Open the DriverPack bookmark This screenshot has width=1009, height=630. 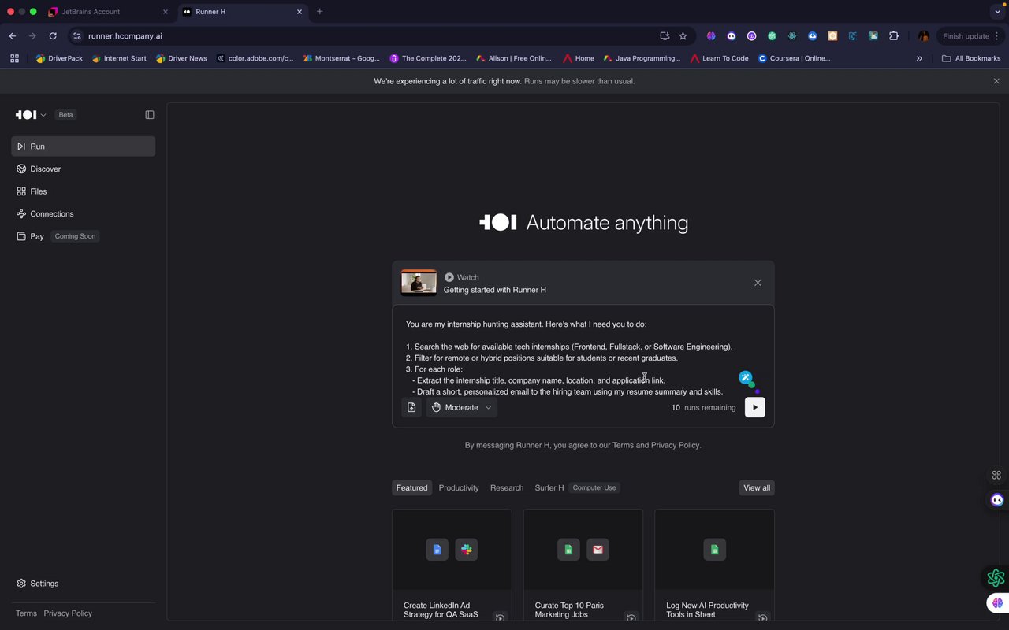click(59, 58)
